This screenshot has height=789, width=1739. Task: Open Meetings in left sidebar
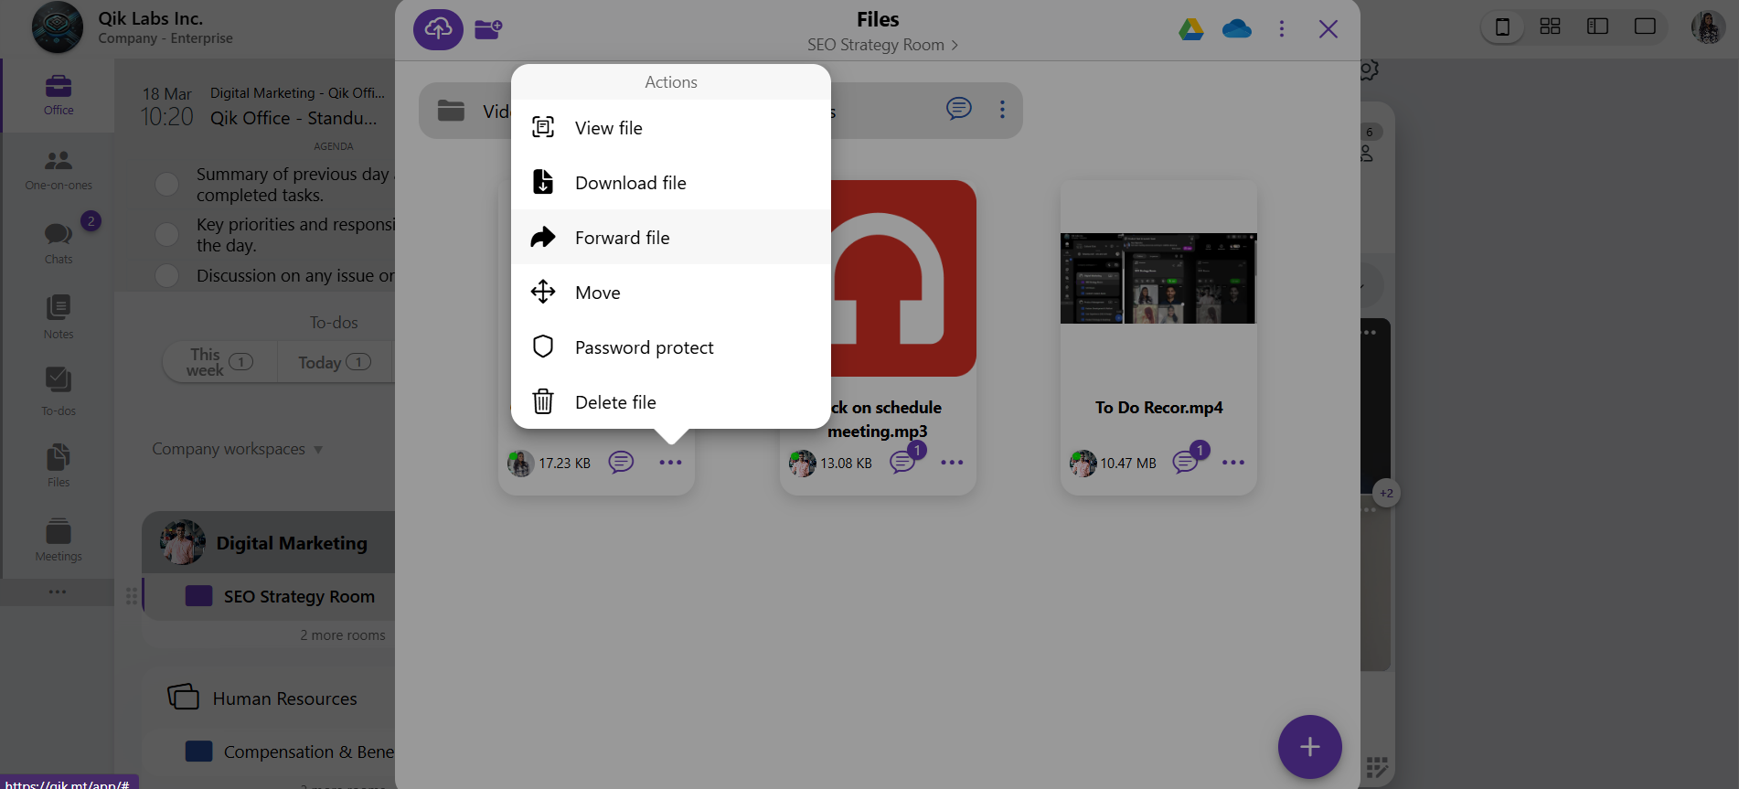(x=59, y=539)
